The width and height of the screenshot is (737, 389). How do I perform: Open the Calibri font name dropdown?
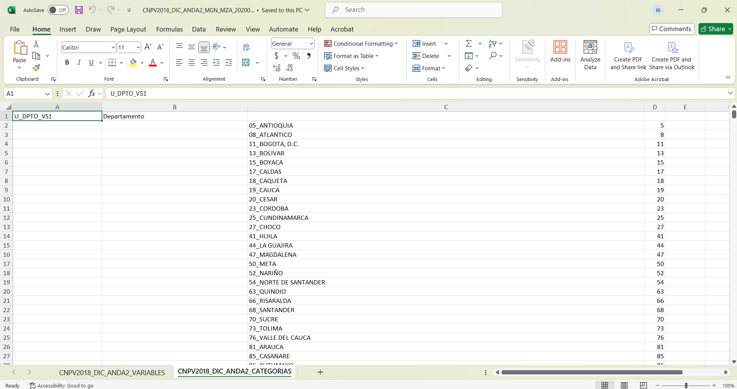[113, 48]
